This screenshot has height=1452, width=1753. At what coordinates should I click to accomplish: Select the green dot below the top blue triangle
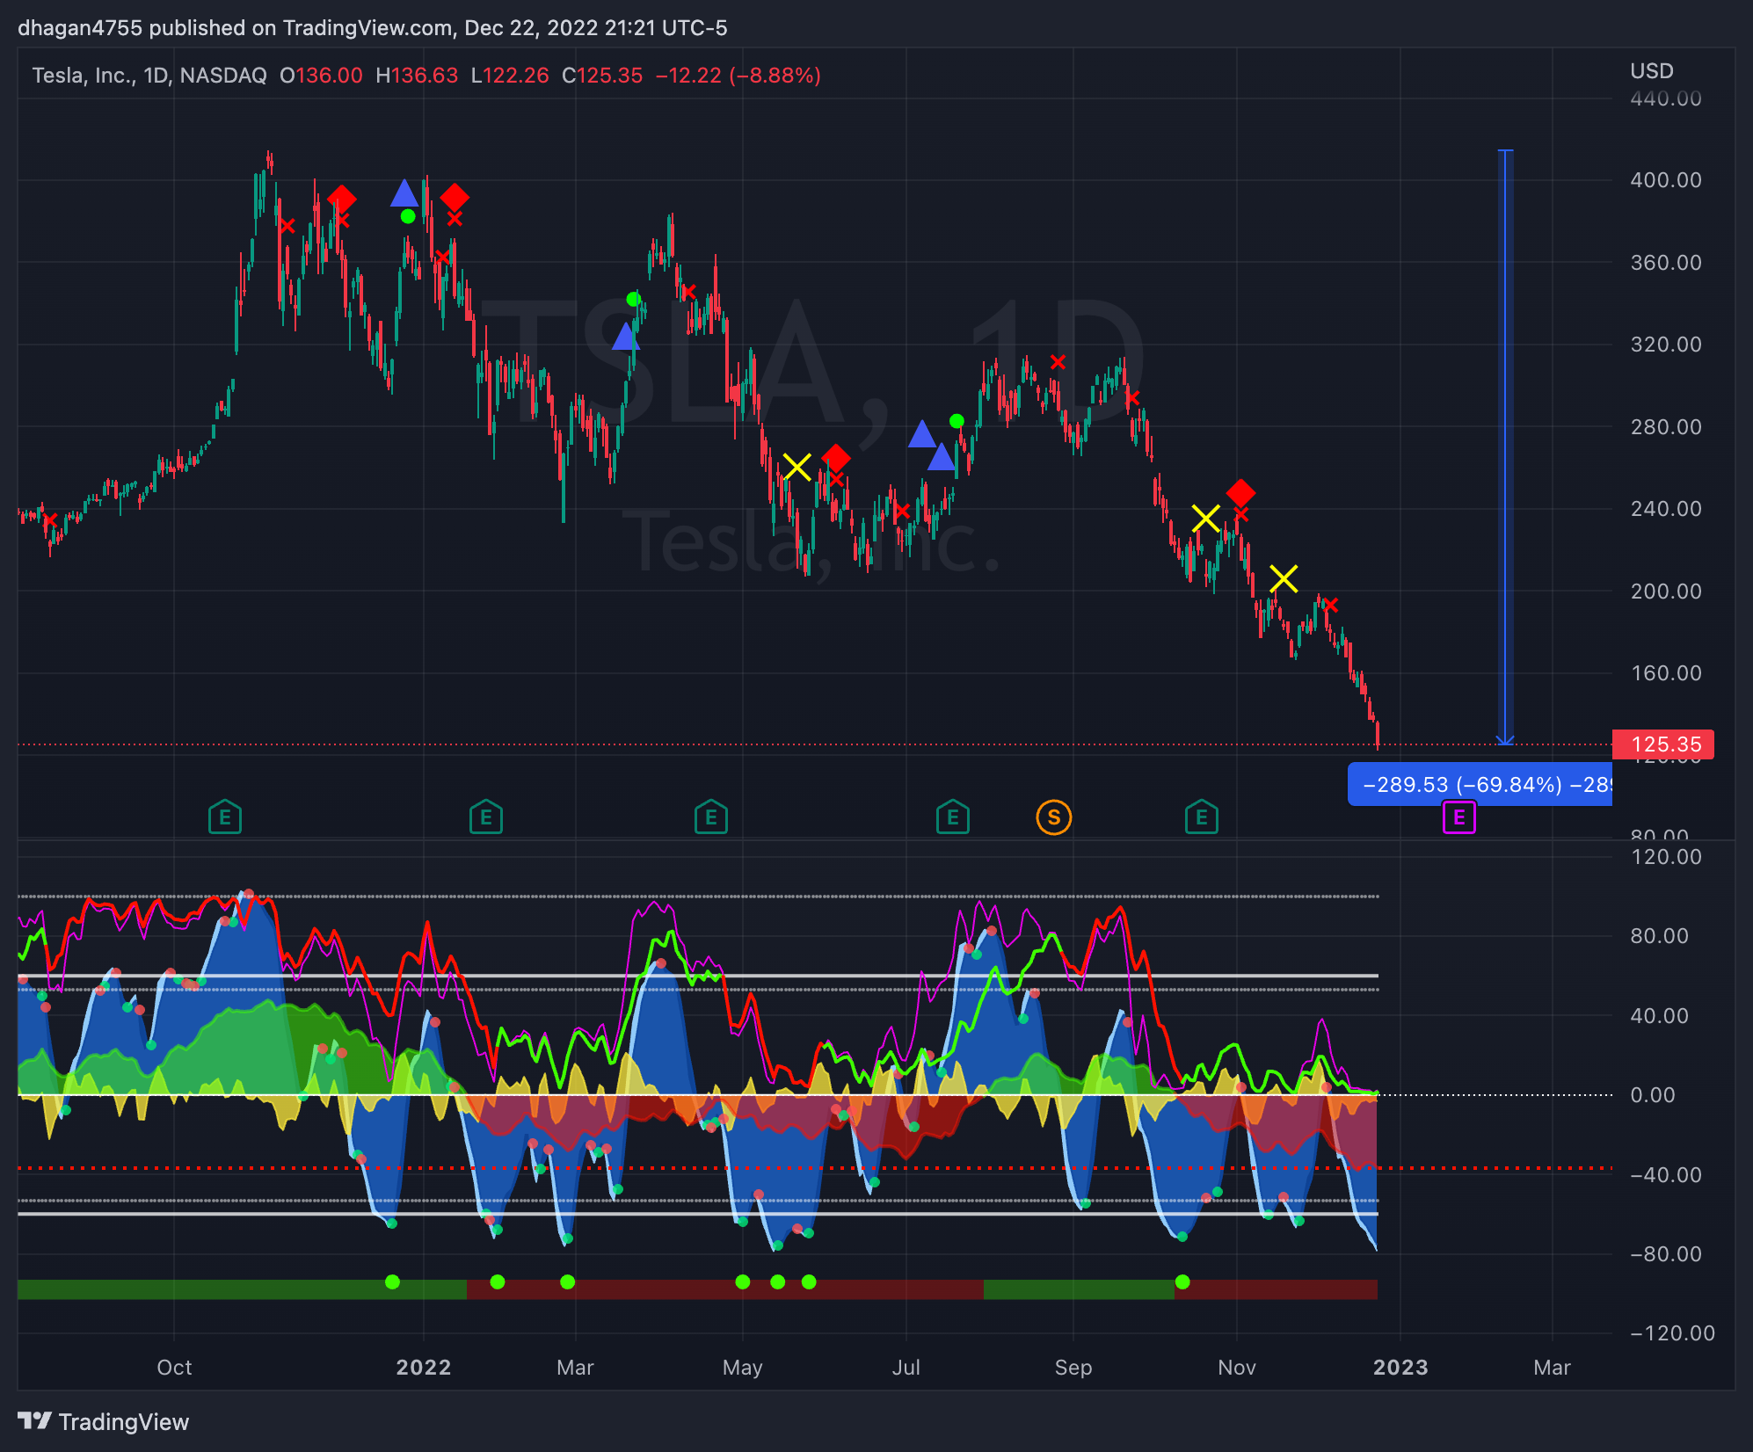click(x=408, y=216)
